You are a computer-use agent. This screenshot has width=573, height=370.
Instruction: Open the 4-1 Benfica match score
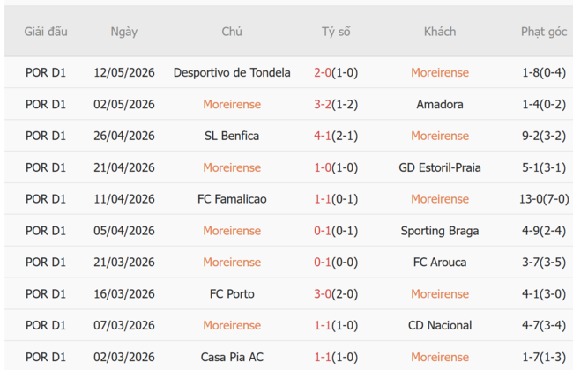pyautogui.click(x=323, y=136)
